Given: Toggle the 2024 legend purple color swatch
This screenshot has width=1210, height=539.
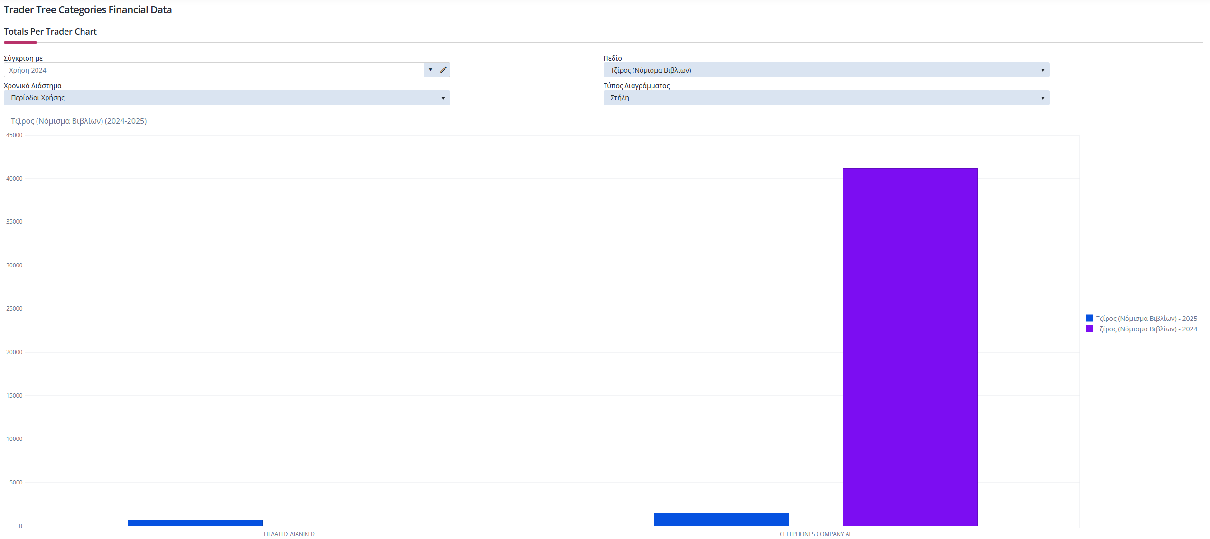Looking at the screenshot, I should click(1089, 329).
